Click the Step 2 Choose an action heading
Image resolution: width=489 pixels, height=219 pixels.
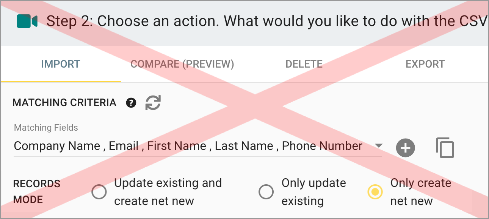pyautogui.click(x=266, y=22)
